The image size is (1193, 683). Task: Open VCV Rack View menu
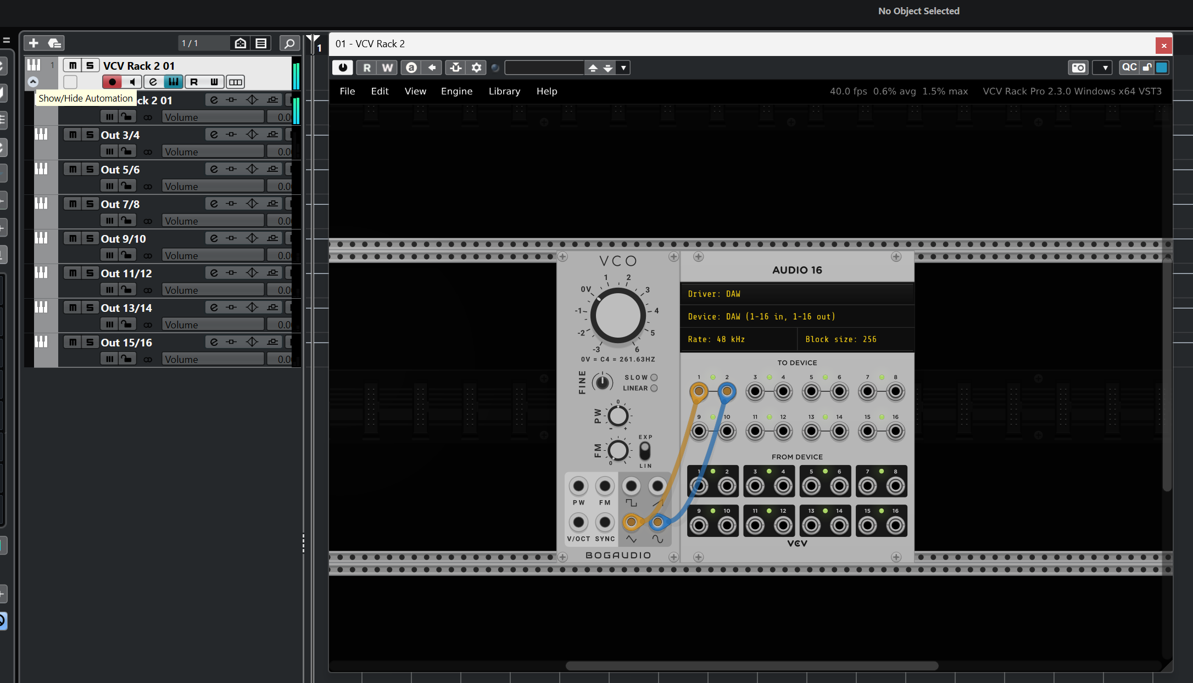415,91
